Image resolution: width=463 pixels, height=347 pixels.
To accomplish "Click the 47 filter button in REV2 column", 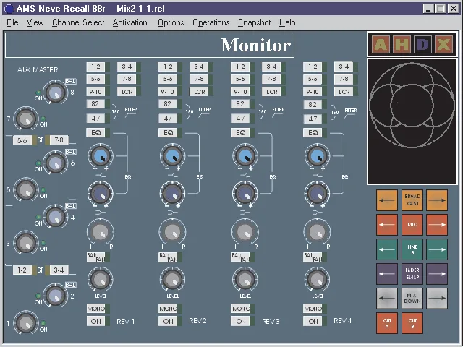I will (170, 119).
